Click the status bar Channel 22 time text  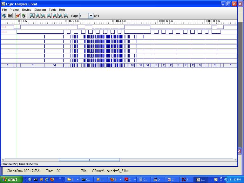pyautogui.click(x=20, y=164)
